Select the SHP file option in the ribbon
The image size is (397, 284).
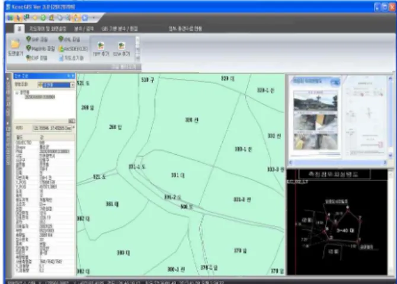(x=37, y=39)
